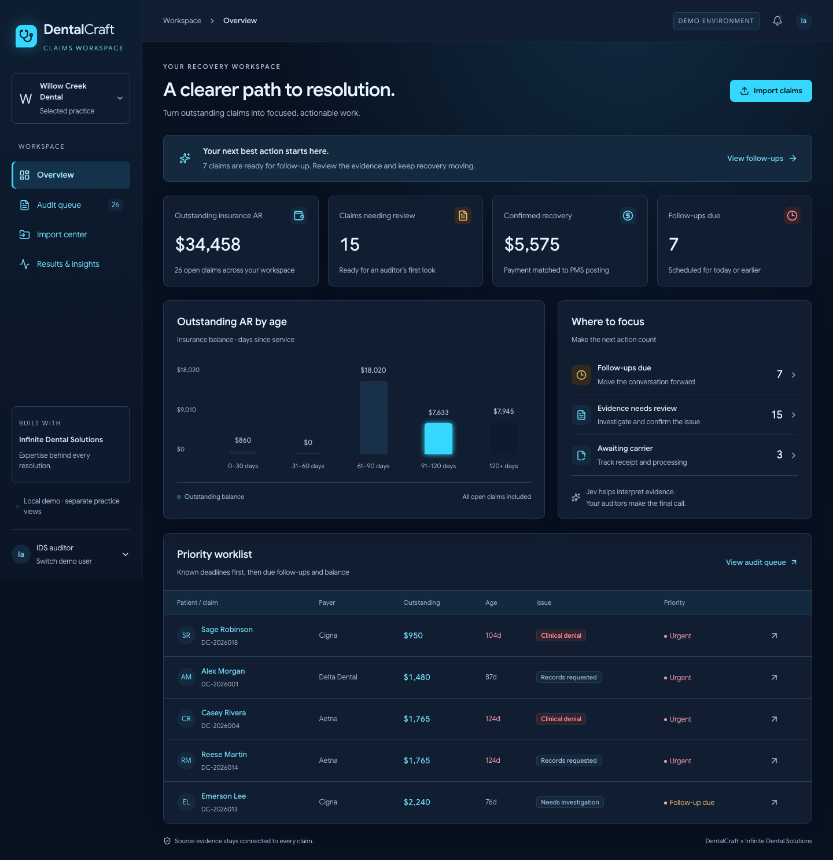833x860 pixels.
Task: Expand Follow-ups due focus row chevron
Action: (x=794, y=375)
